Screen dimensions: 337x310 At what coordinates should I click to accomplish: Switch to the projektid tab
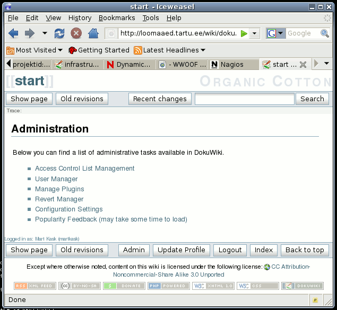[31, 64]
